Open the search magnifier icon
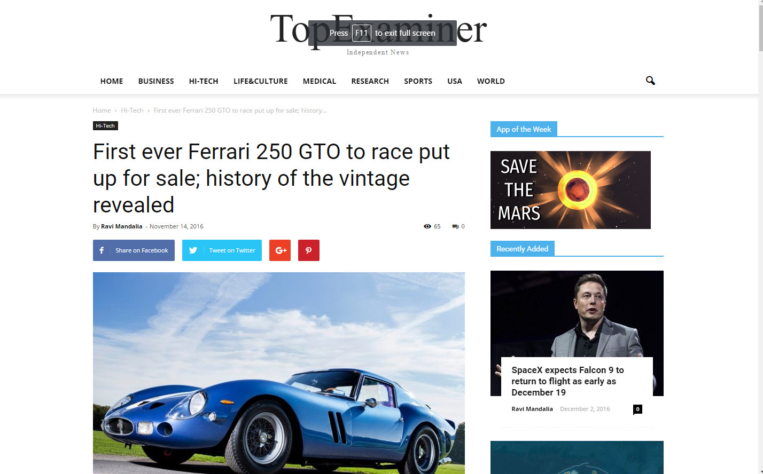This screenshot has width=763, height=474. tap(650, 81)
